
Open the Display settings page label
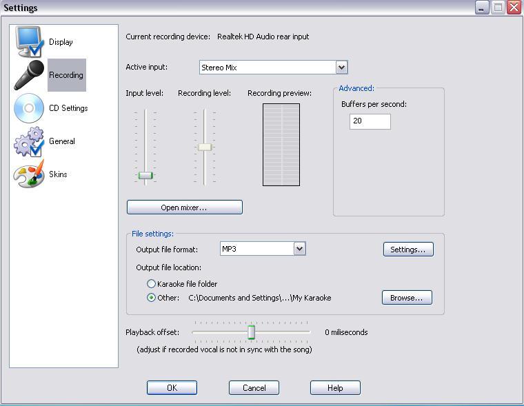pos(61,42)
